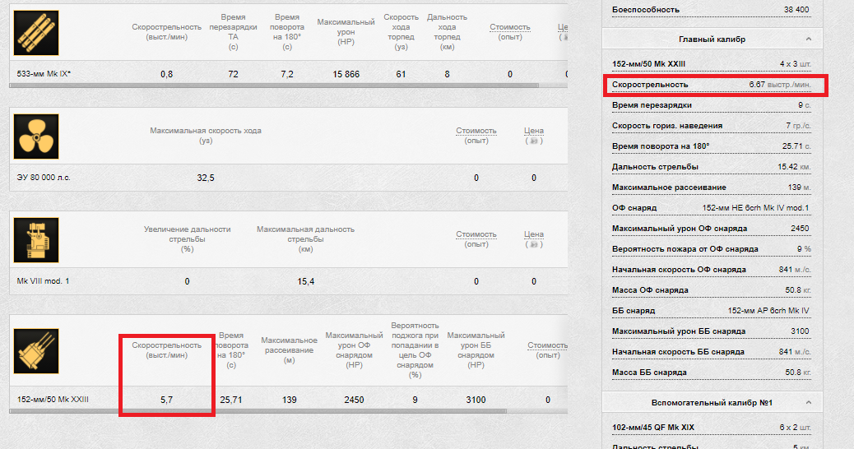Collapse the Главный калибр section chevron
Screen dimensions: 854x449
tap(808, 39)
